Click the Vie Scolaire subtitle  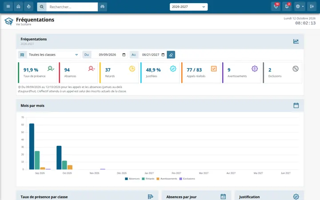[24, 24]
